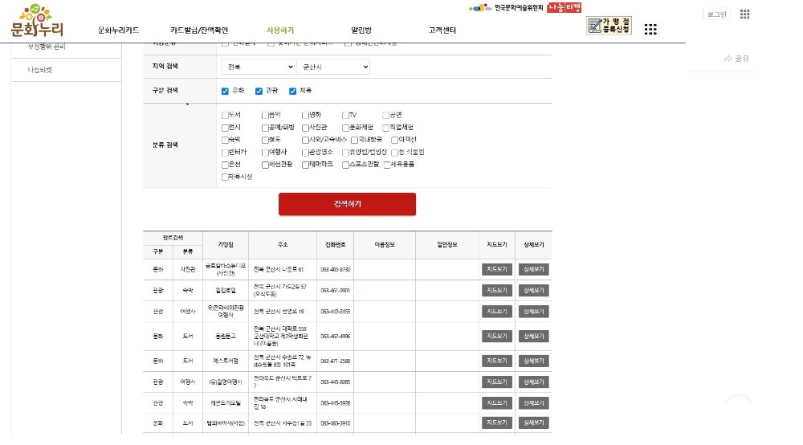Click the 로그인 button
803x445 pixels.
716,14
